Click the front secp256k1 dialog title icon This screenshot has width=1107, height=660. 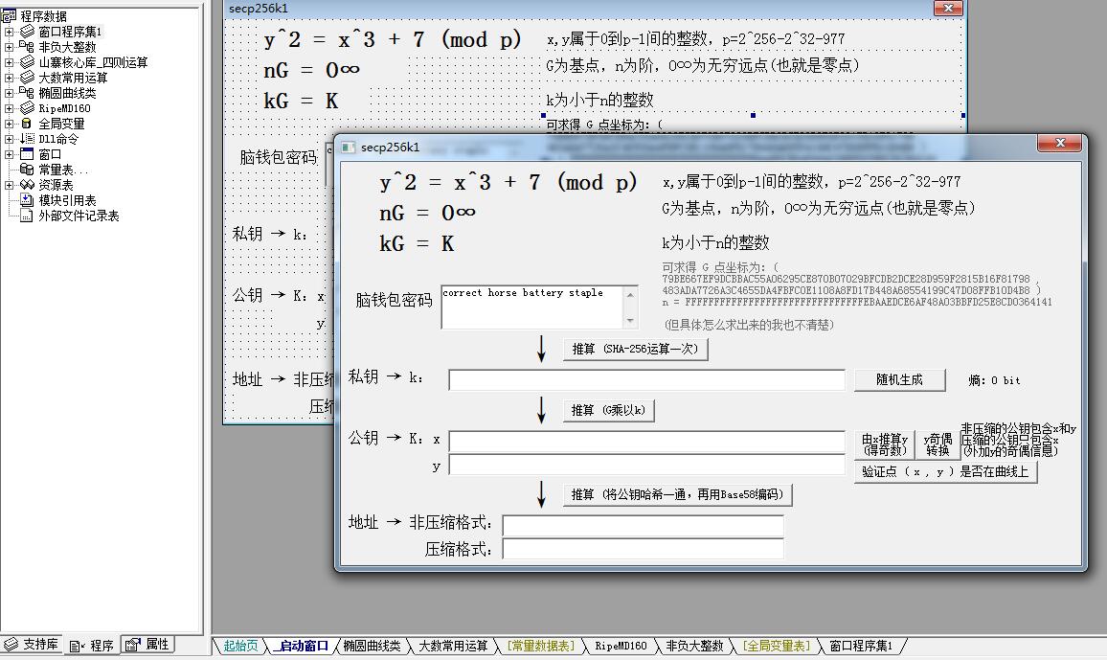pos(348,147)
